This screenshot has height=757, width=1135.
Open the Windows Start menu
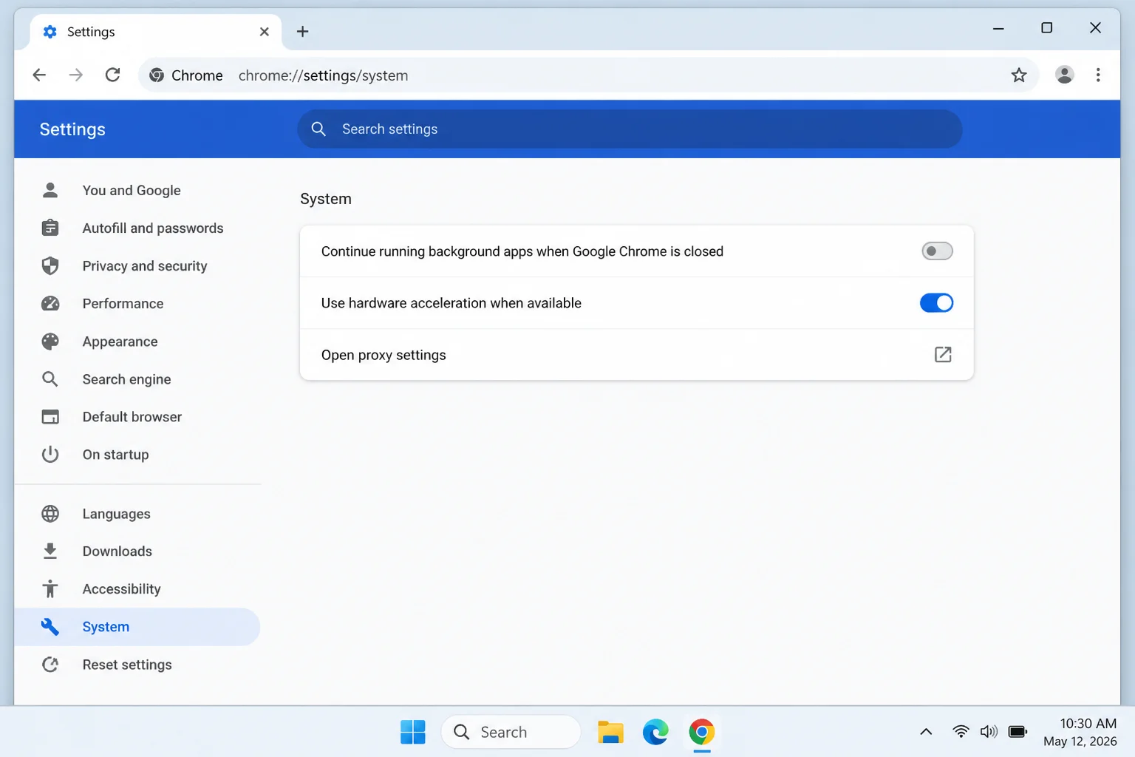[x=412, y=732]
